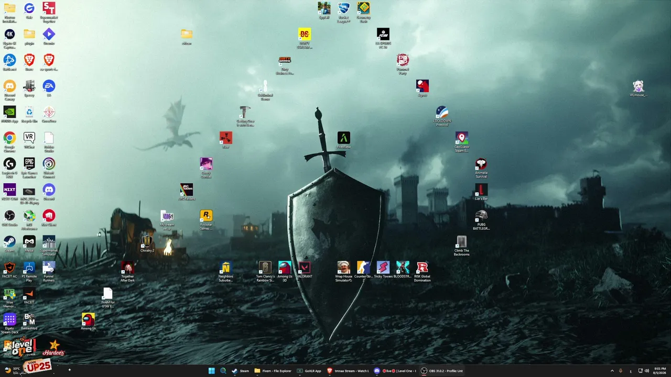The width and height of the screenshot is (671, 377).
Task: Switch to the Brave tmnaa Stream window
Action: click(x=349, y=371)
